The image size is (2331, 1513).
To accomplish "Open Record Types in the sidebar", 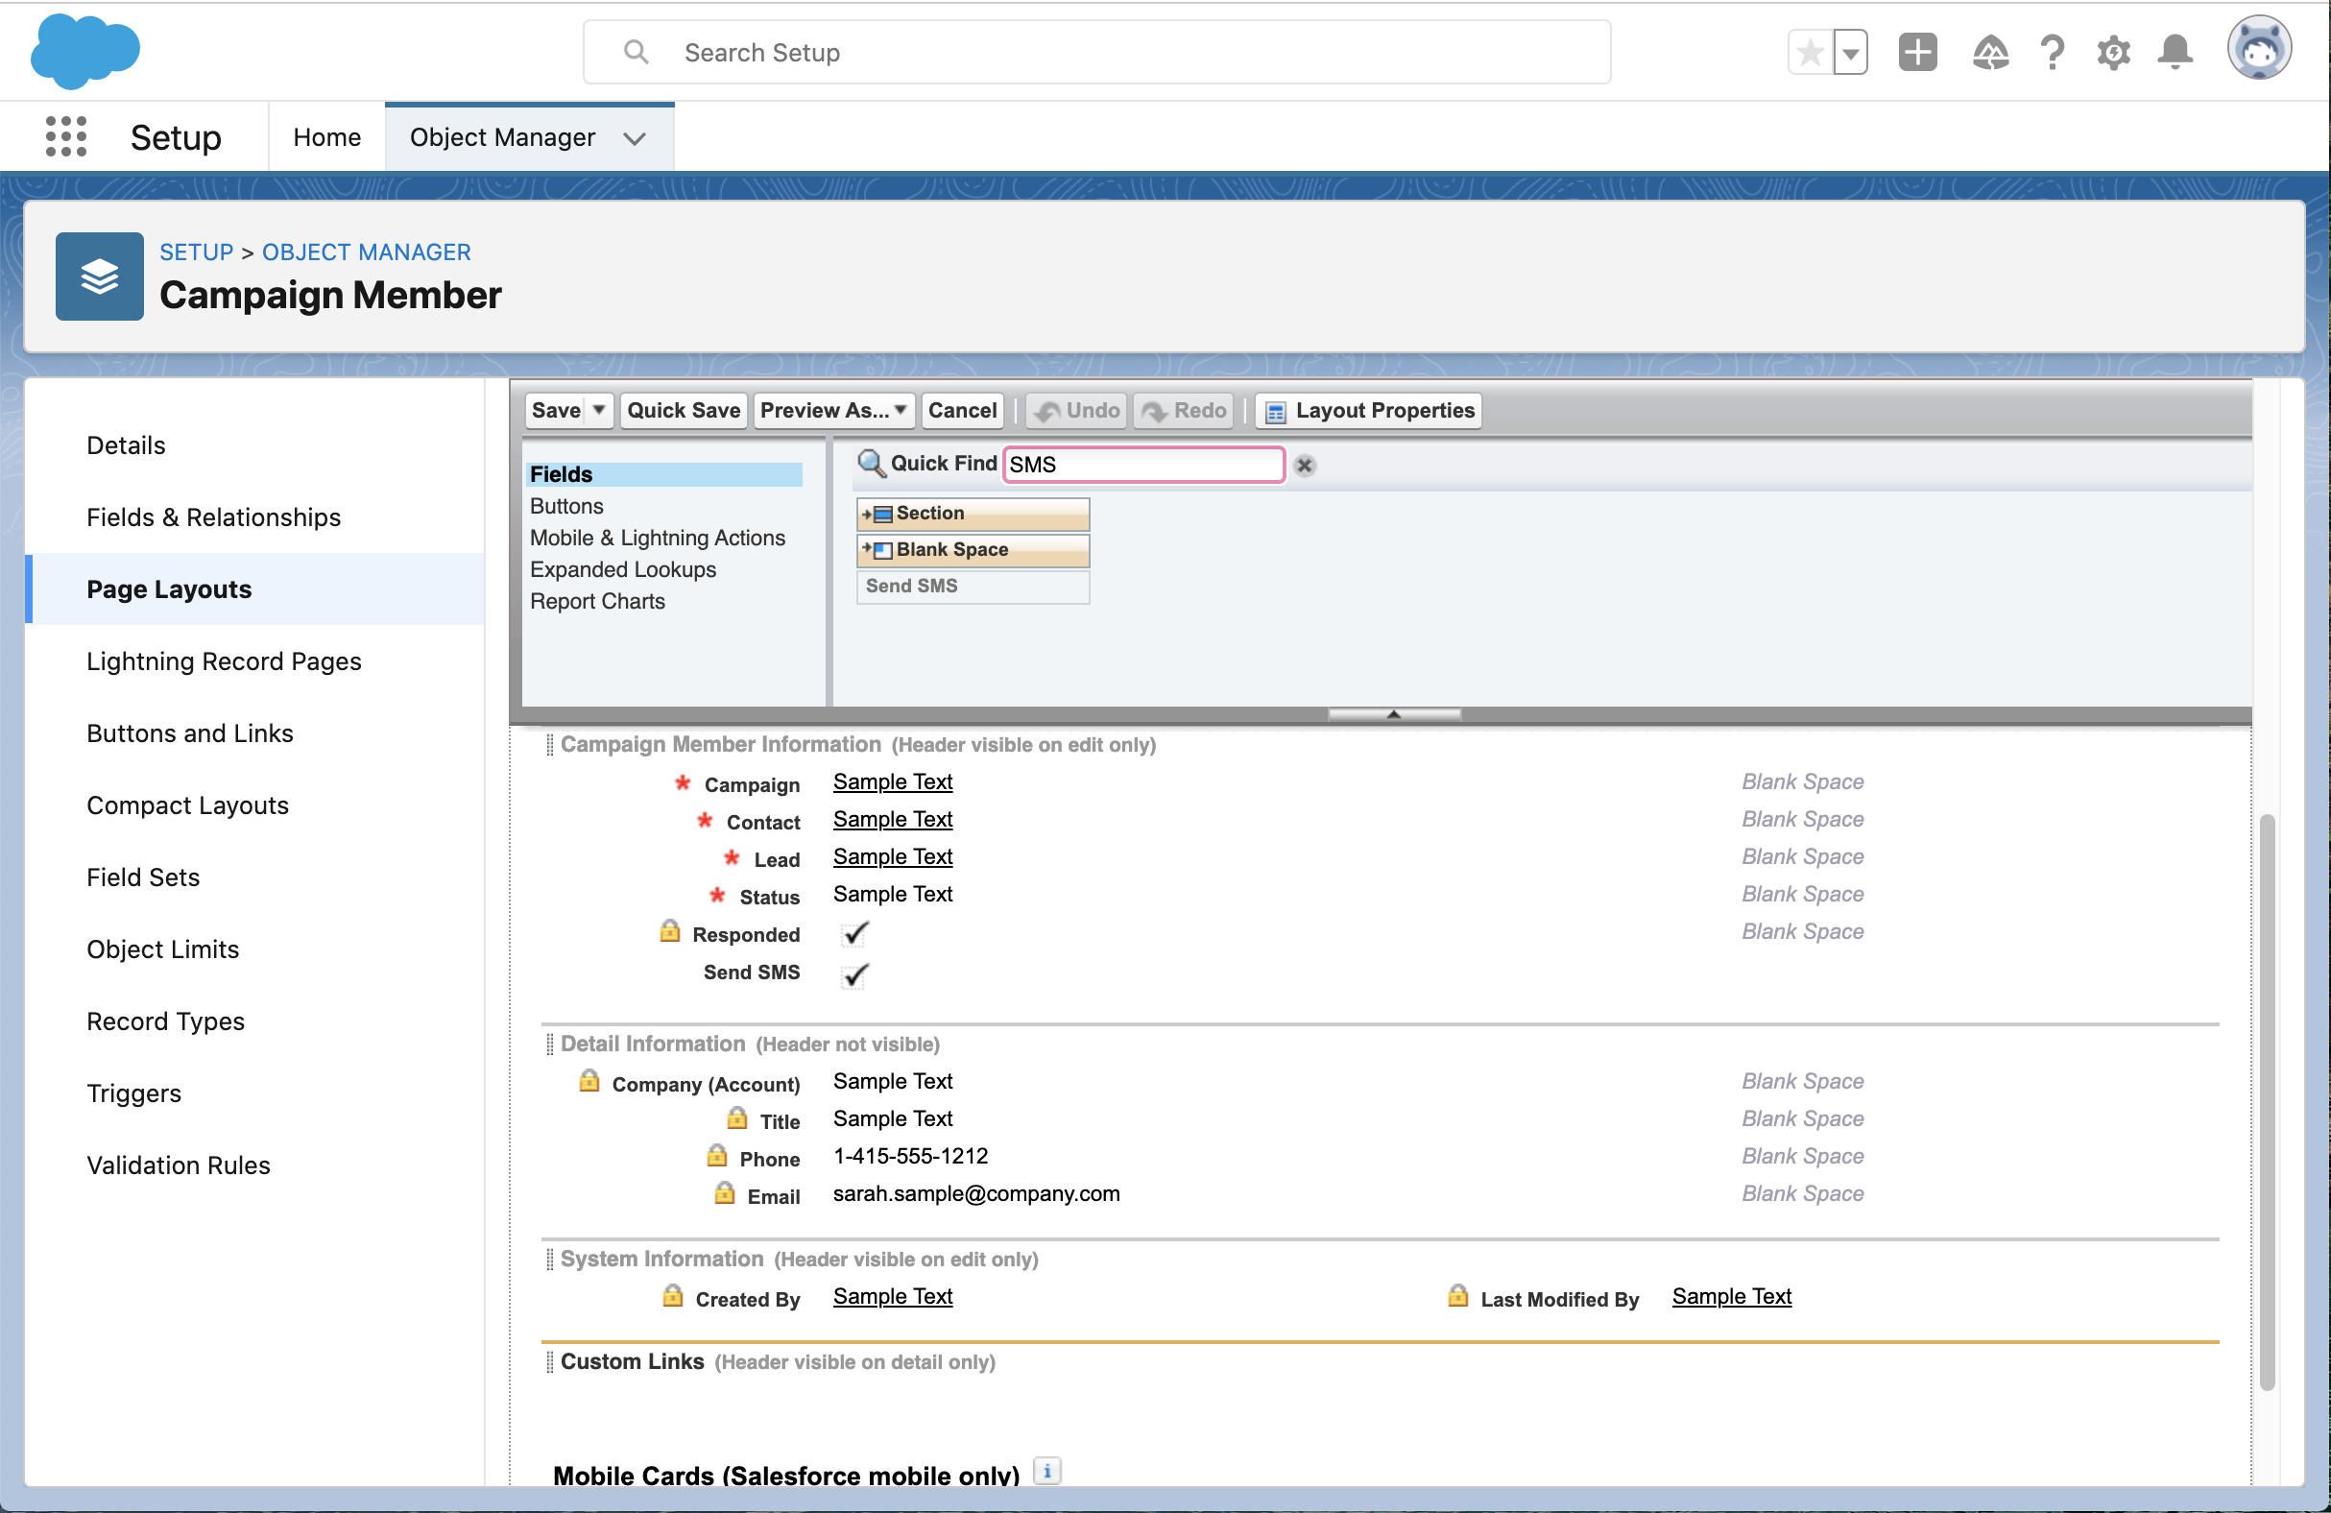I will point(165,1021).
